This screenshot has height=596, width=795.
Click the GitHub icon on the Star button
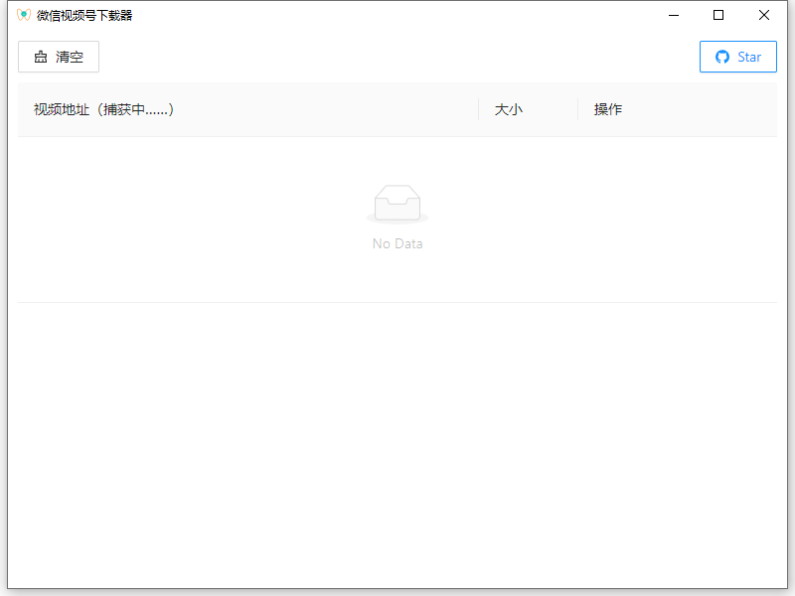pyautogui.click(x=721, y=57)
